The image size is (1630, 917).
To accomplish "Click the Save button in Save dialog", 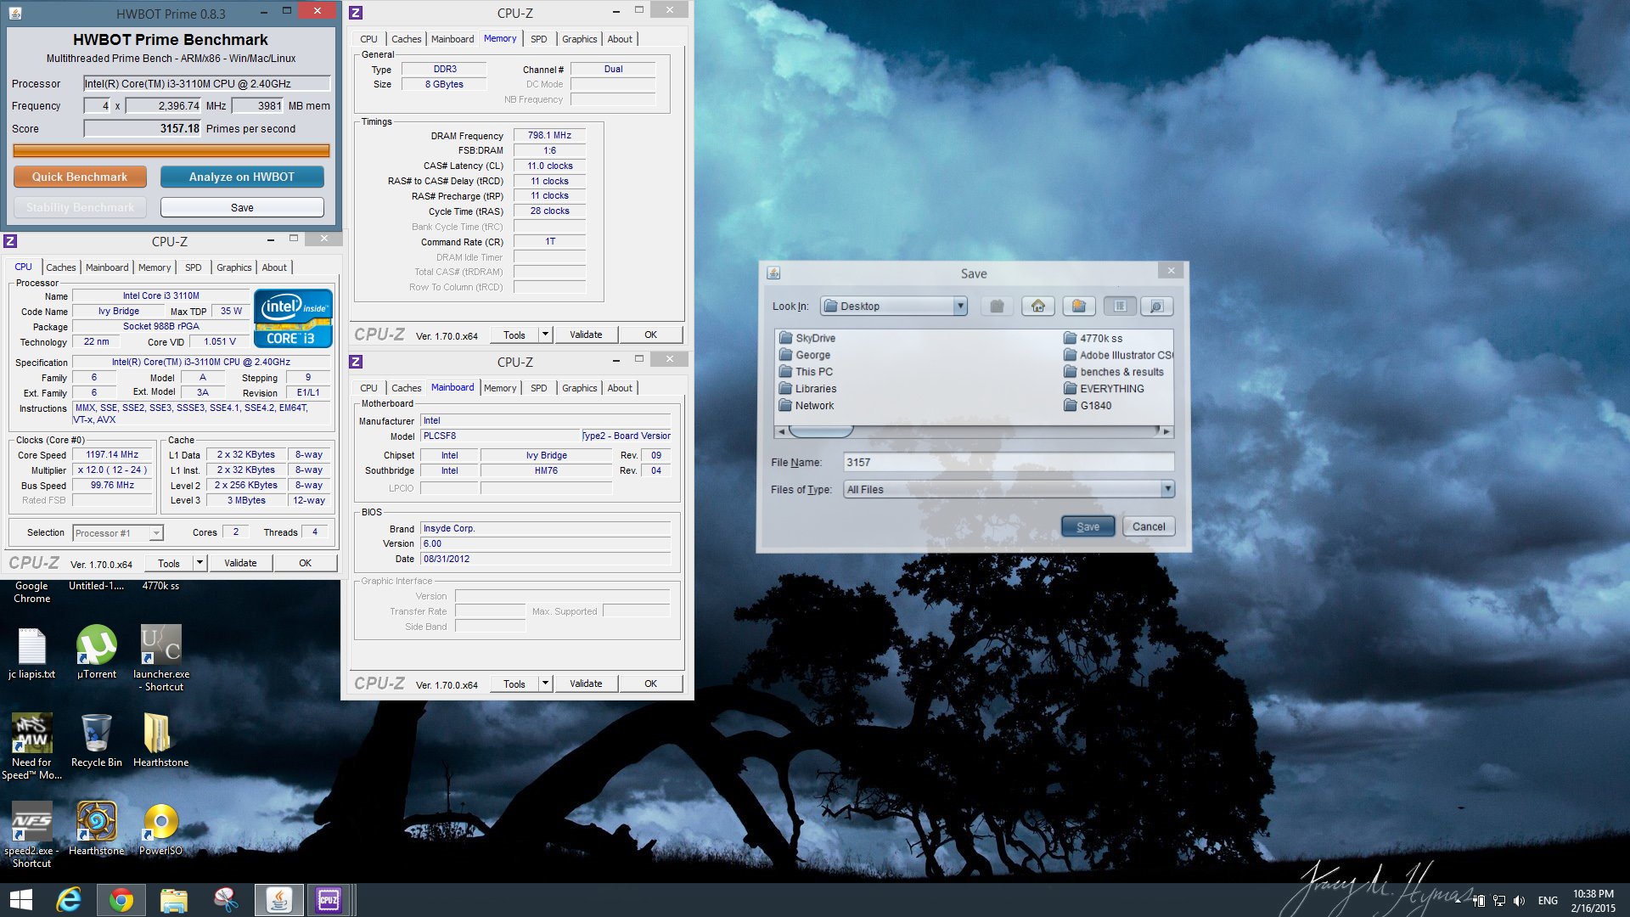I will (x=1088, y=526).
